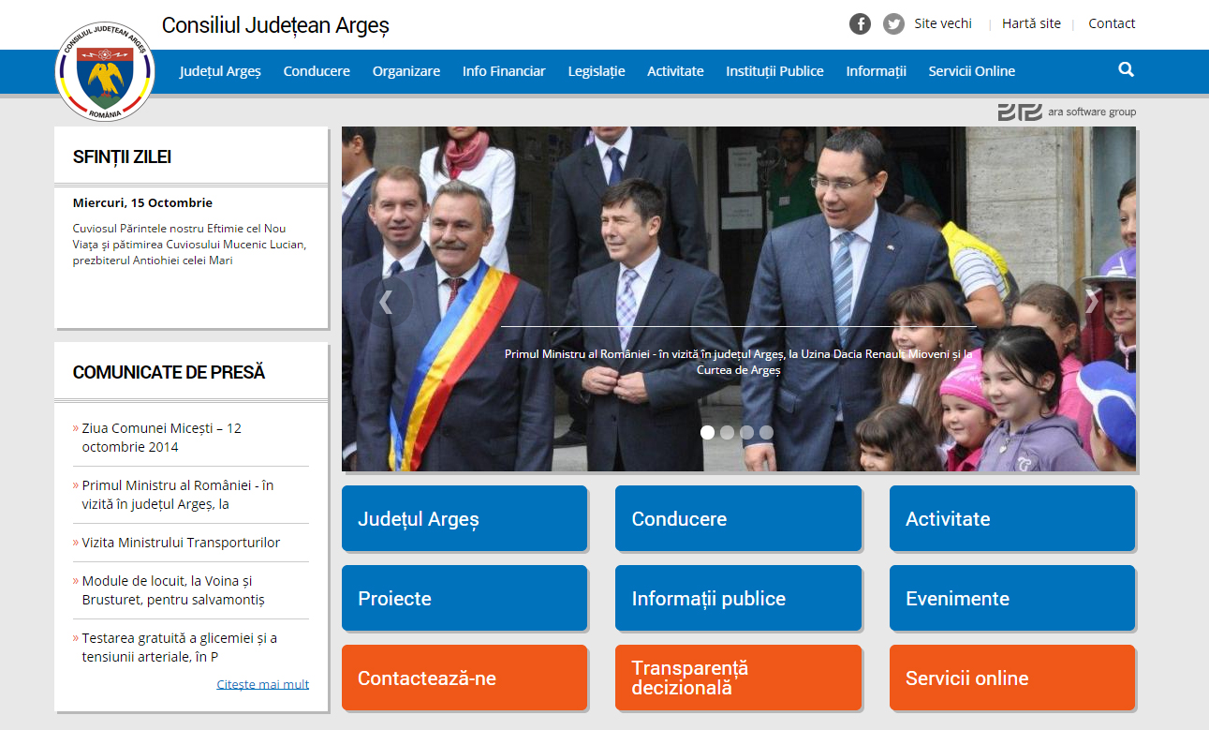The height and width of the screenshot is (730, 1209).
Task: Open the Facebook page icon
Action: [x=860, y=24]
